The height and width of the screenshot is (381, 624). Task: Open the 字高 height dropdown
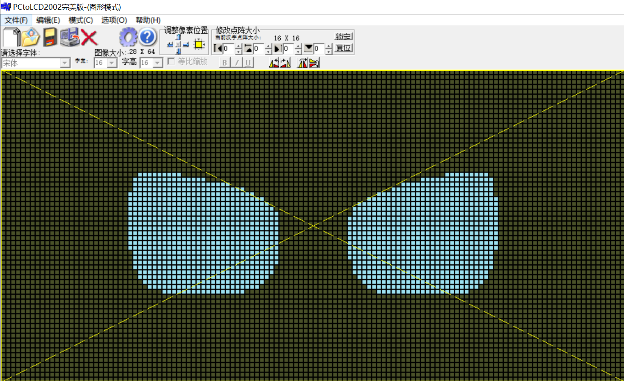158,63
